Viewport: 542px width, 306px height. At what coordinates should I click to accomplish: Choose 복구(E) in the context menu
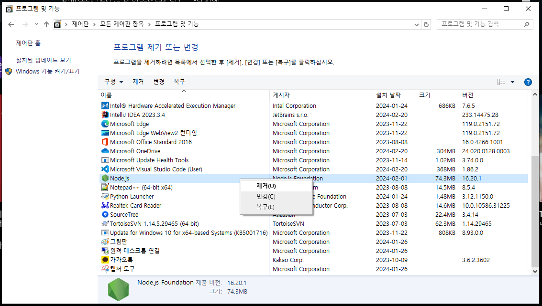(x=276, y=207)
